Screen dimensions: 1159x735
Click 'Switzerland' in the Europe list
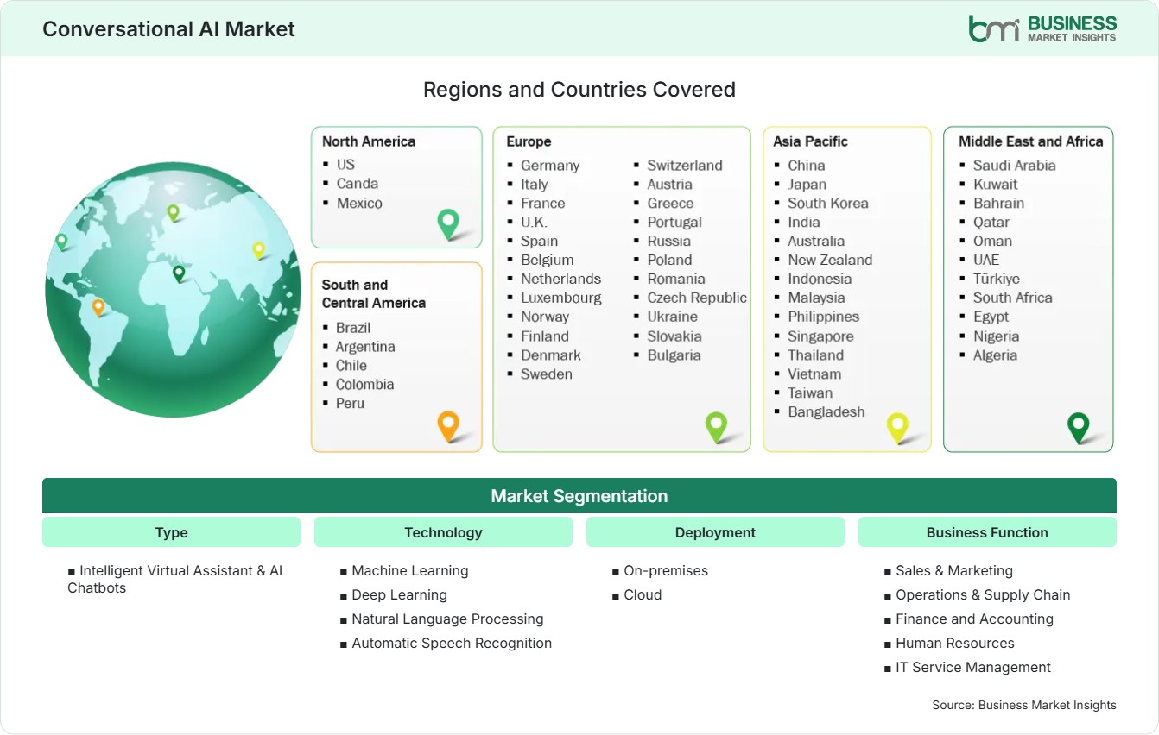pos(685,166)
